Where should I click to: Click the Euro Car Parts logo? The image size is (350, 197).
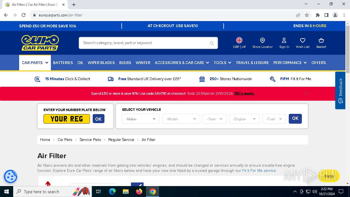40,43
